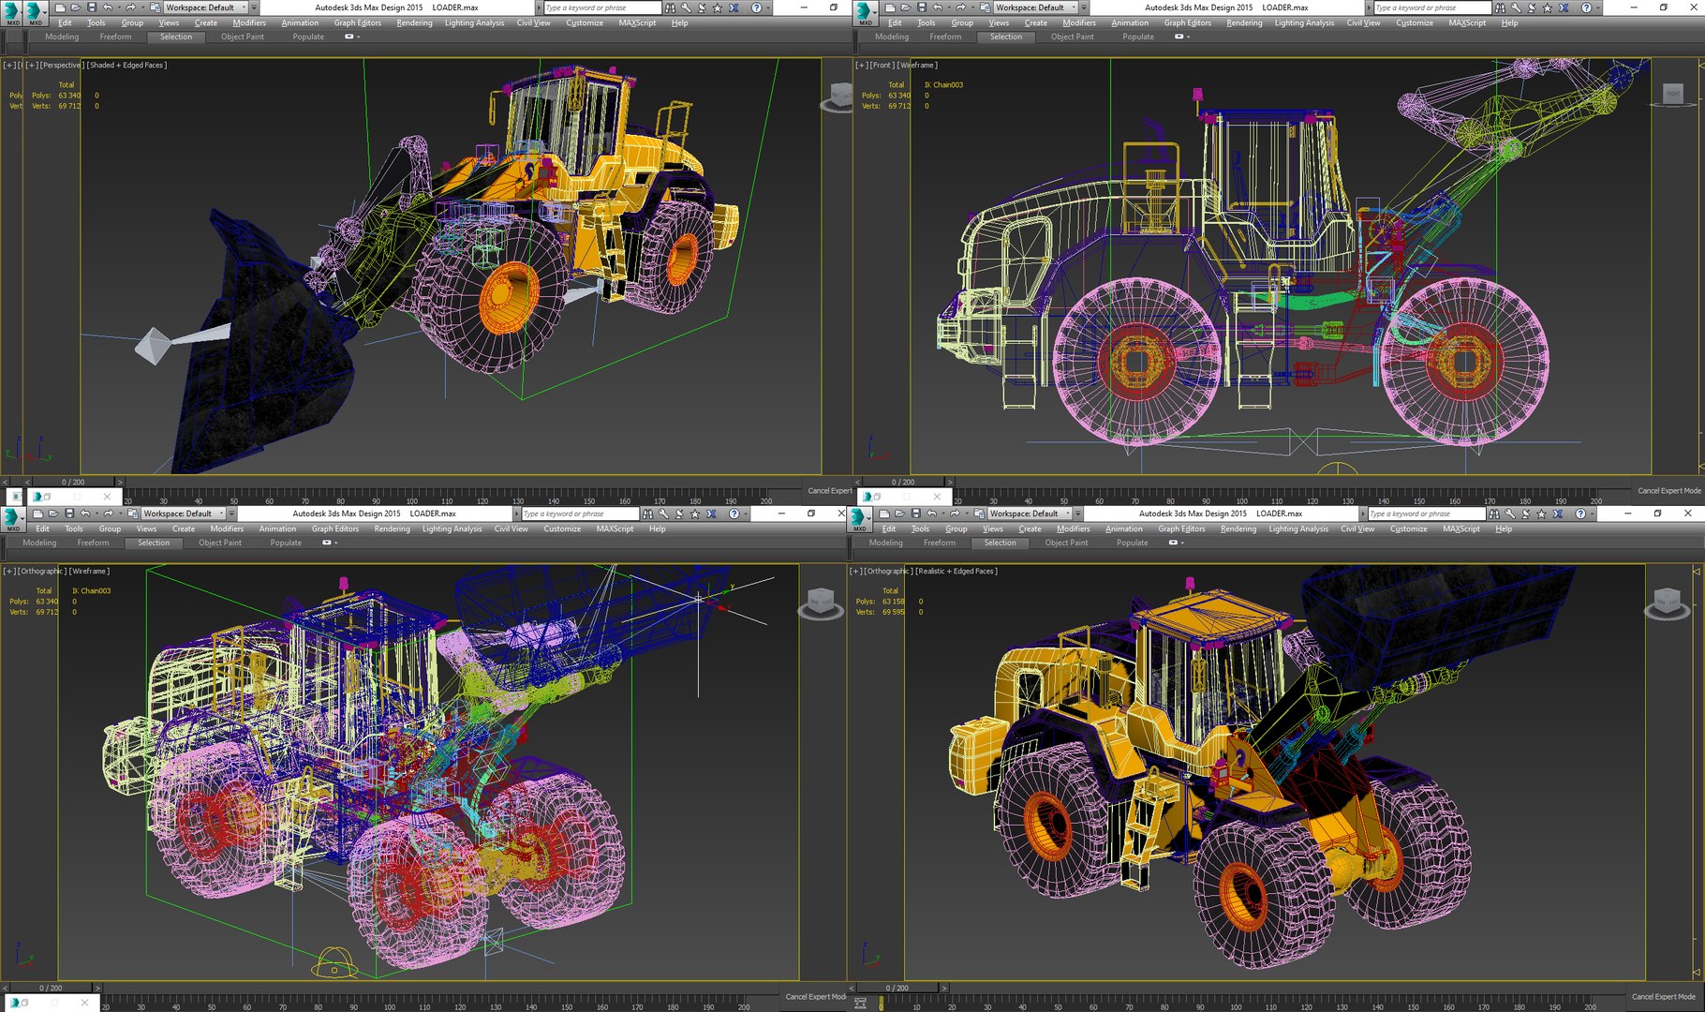1705x1012 pixels.
Task: Communication Center satellite icon in Orthographic Wireframe window
Action: pyautogui.click(x=679, y=513)
